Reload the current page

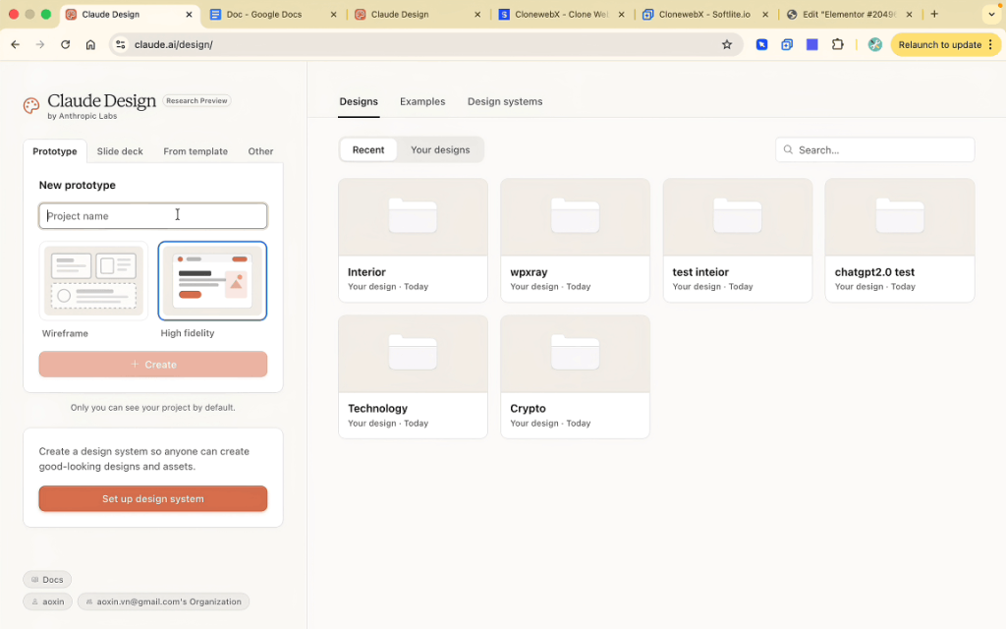pyautogui.click(x=66, y=44)
